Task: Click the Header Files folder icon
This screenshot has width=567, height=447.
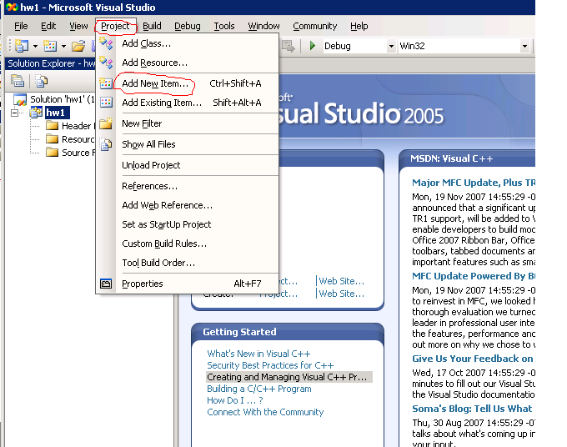Action: (x=52, y=125)
